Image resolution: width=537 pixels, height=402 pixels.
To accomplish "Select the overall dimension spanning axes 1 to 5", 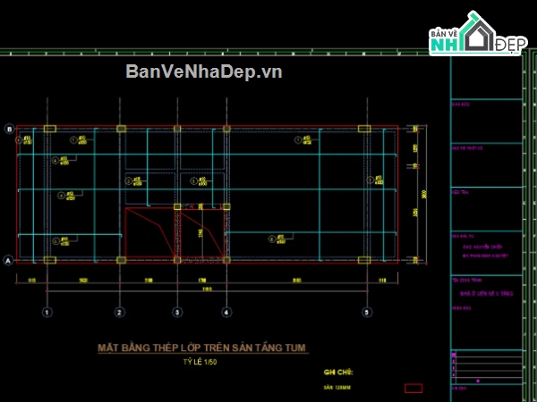I will [208, 289].
